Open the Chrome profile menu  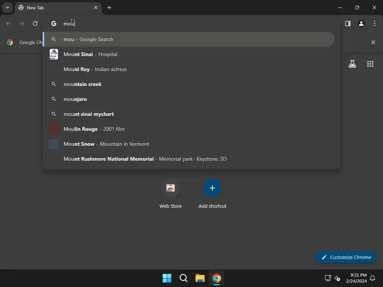[361, 24]
